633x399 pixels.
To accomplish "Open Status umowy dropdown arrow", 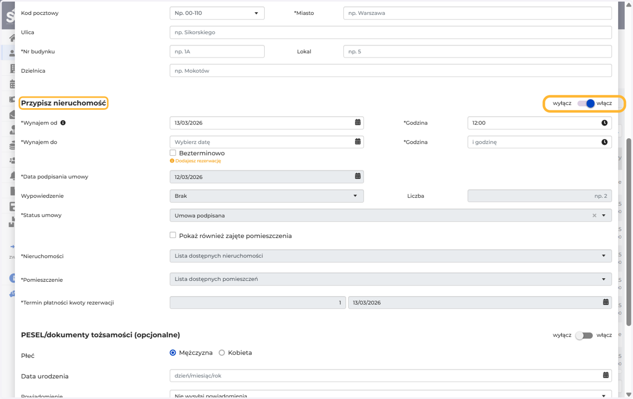I will click(604, 215).
